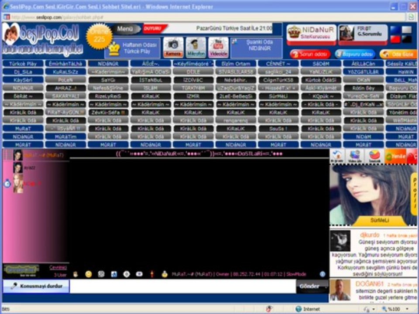Join the KaySeri room
419x314 pixels.
coord(23,79)
